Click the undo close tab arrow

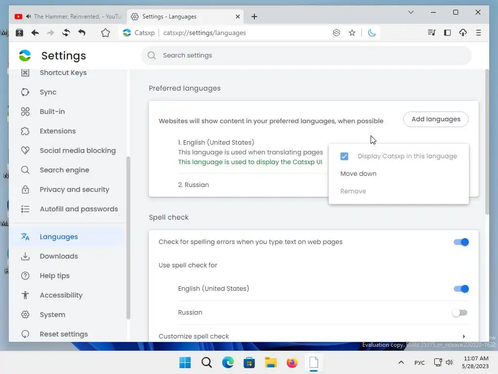82,33
